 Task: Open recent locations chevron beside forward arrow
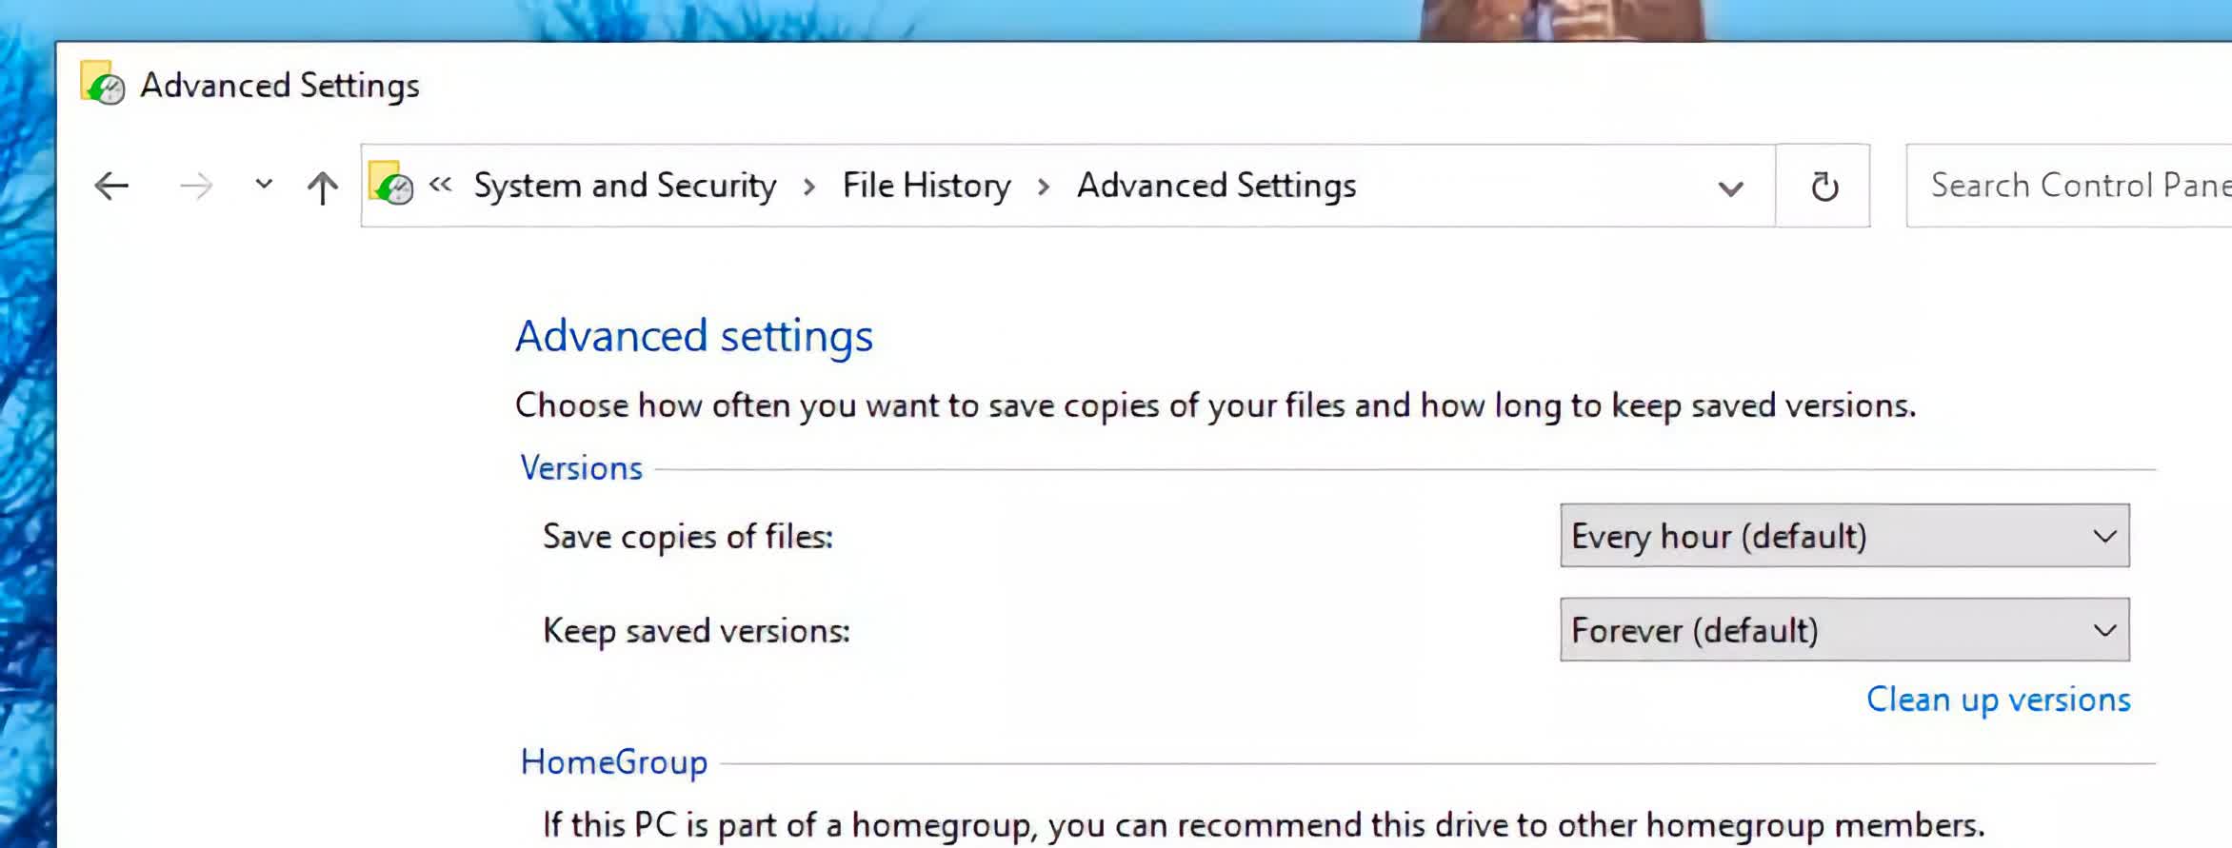(x=264, y=185)
